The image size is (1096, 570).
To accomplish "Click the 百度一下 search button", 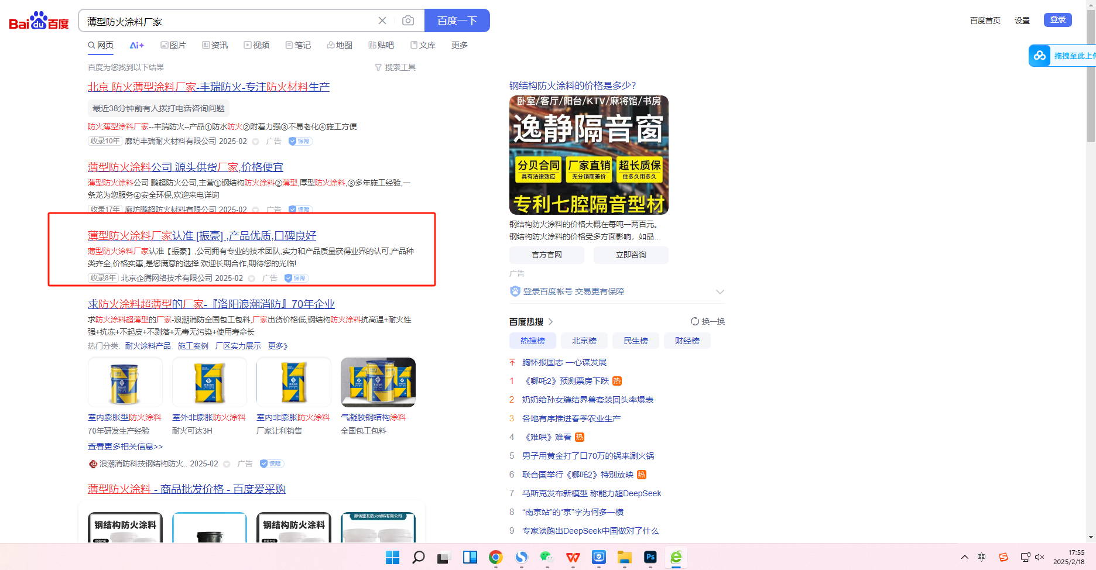I will pyautogui.click(x=457, y=20).
